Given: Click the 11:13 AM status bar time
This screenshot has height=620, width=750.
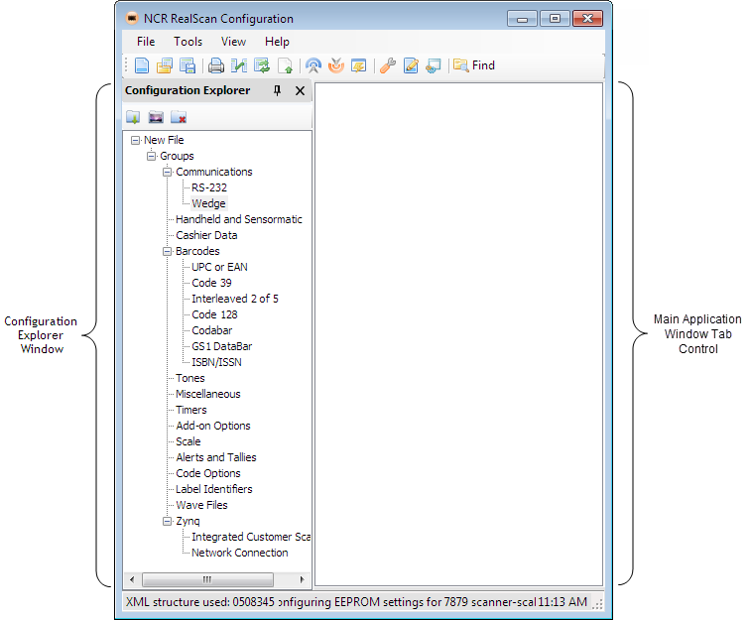Looking at the screenshot, I should click(x=562, y=602).
